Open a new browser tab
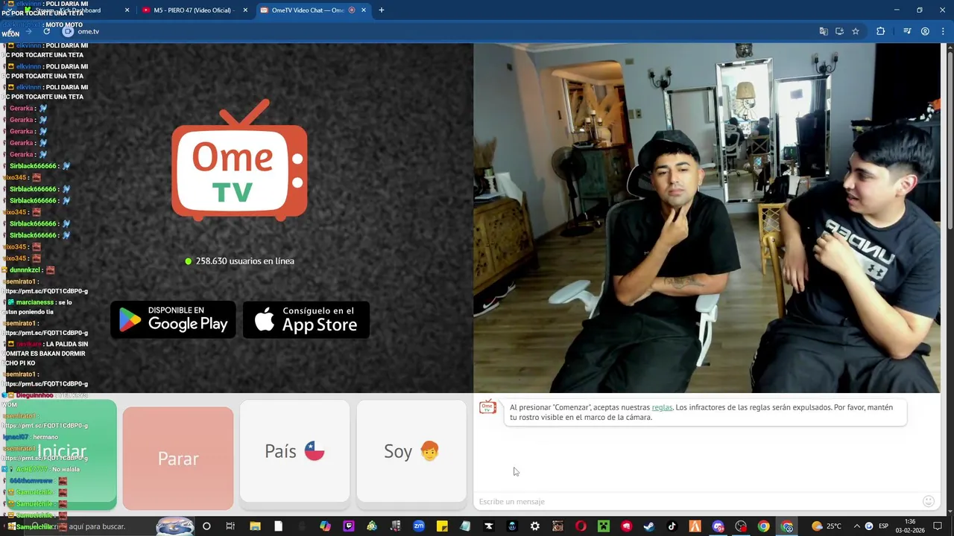The image size is (954, 536). (x=382, y=10)
